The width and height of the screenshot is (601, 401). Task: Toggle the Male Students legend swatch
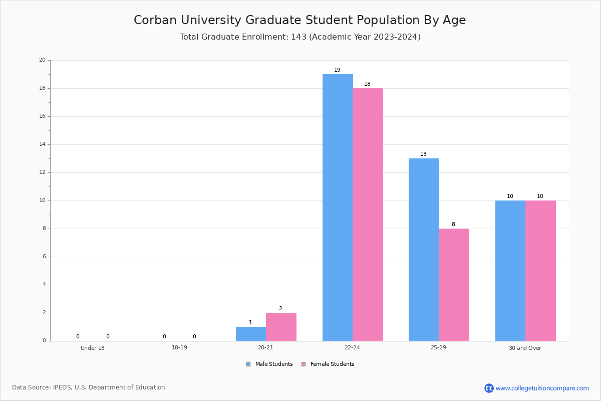pos(248,364)
